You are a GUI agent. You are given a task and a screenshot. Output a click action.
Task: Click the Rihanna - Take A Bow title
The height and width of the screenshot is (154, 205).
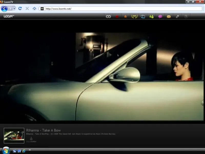click(x=43, y=130)
